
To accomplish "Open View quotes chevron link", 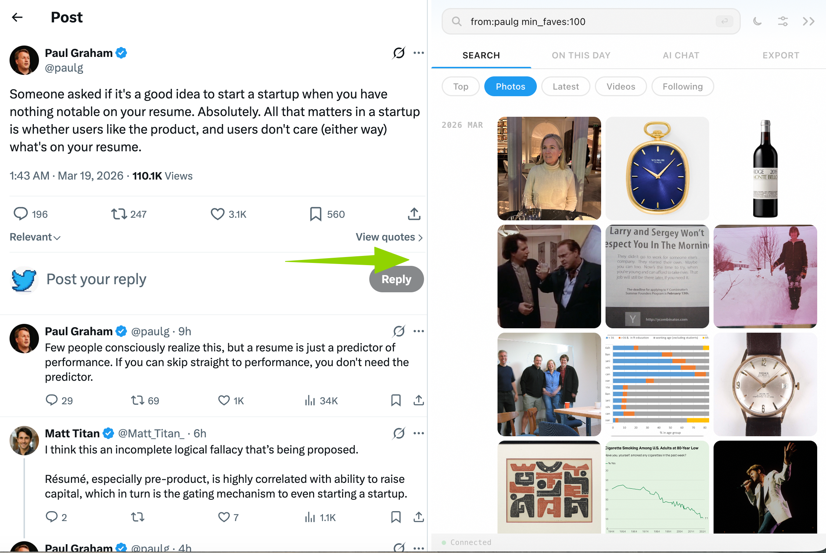I will 389,237.
